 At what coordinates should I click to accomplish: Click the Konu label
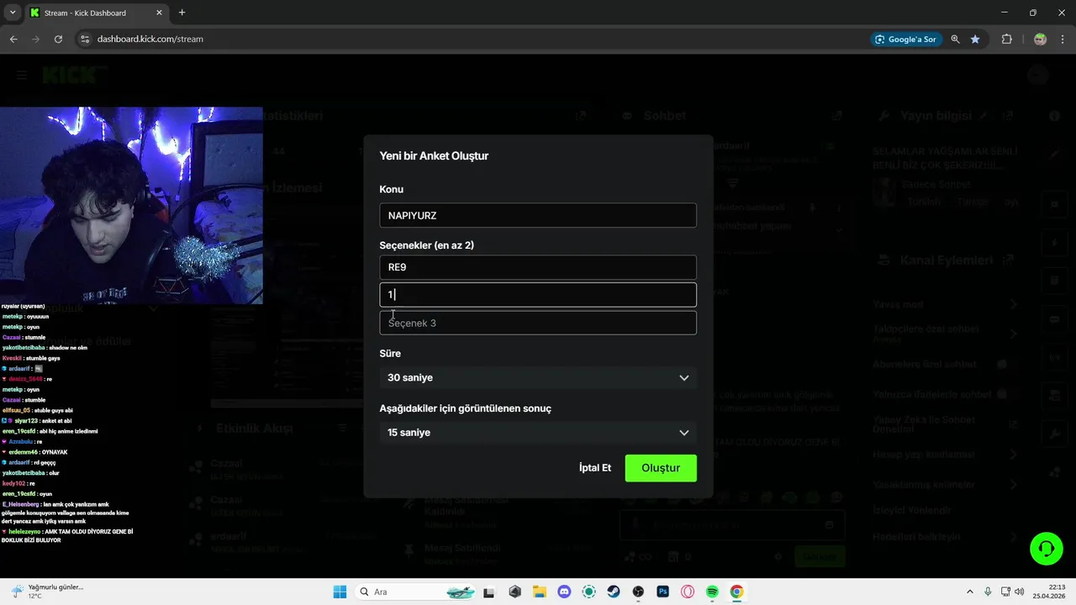(x=392, y=190)
